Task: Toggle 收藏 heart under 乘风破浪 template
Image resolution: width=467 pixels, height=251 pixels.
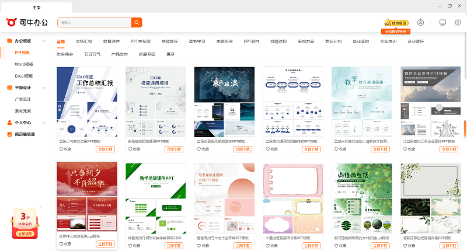Action: tap(198, 149)
